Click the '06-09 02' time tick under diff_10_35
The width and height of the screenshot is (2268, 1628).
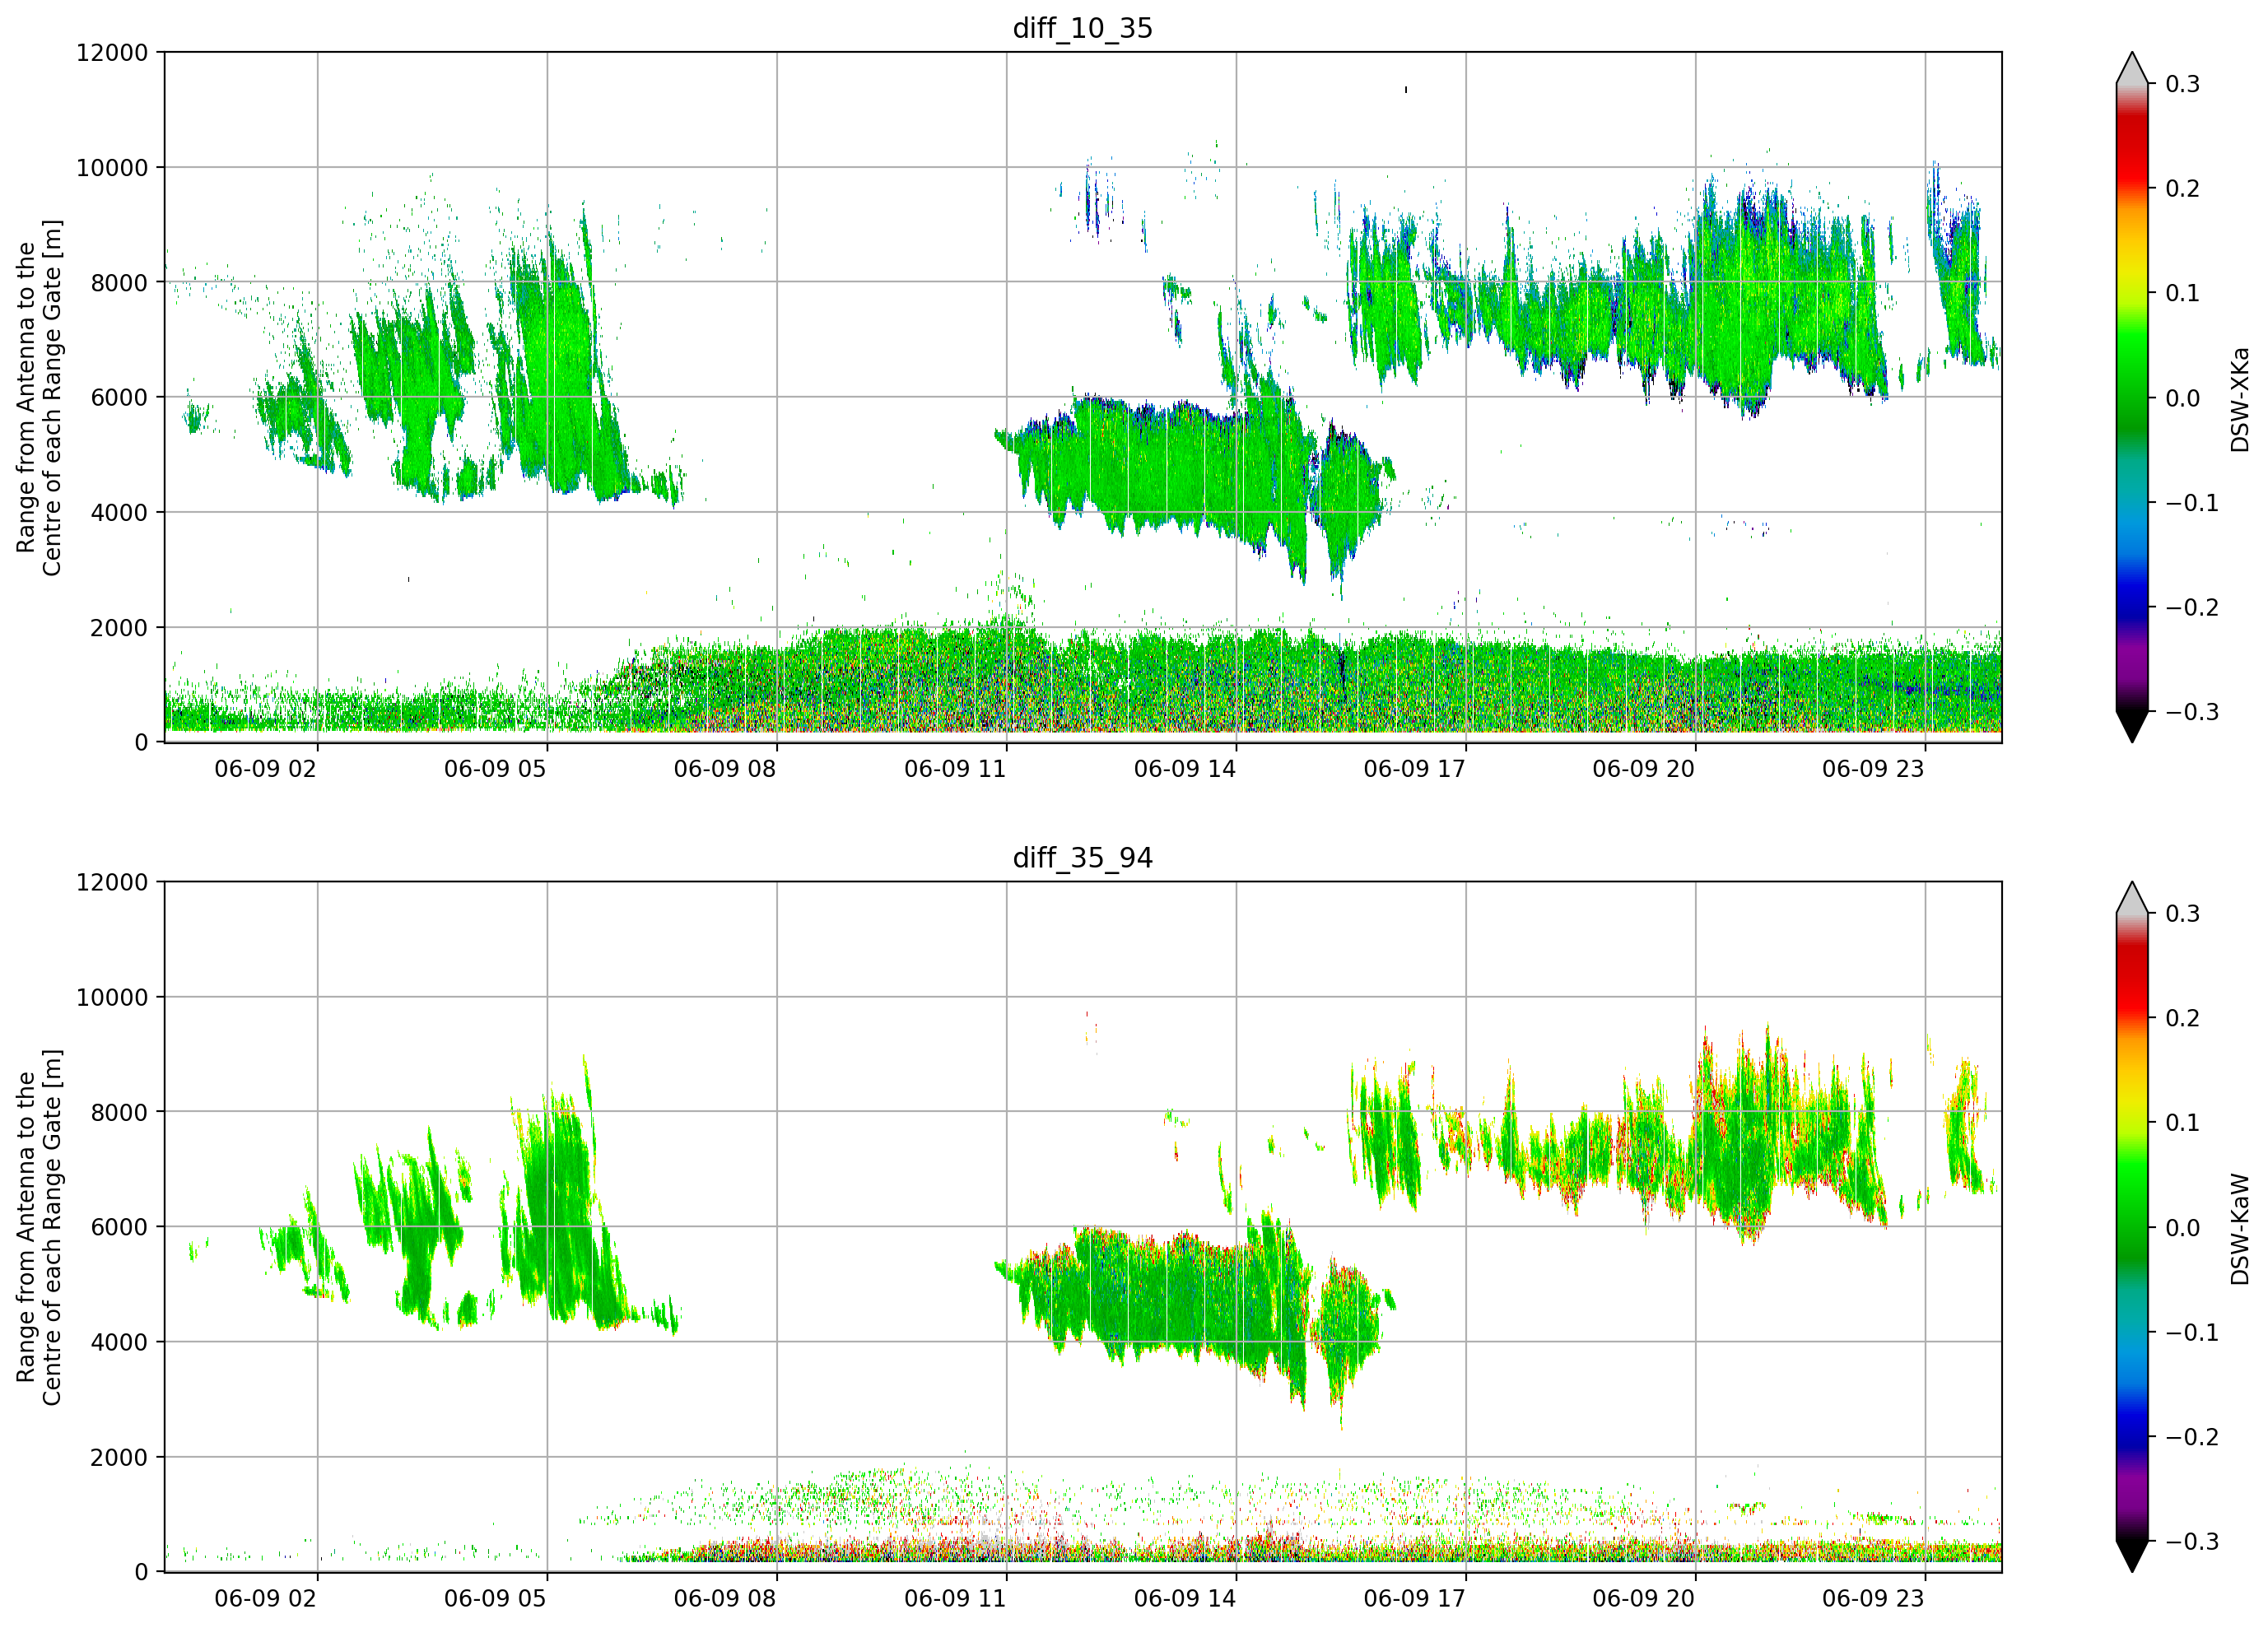pos(265,769)
